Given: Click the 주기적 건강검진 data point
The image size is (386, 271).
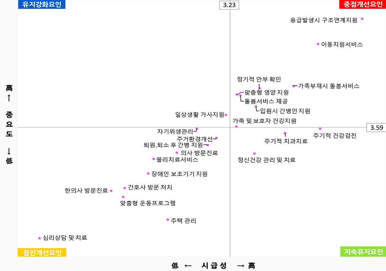Looking at the screenshot, I should pos(320,129).
